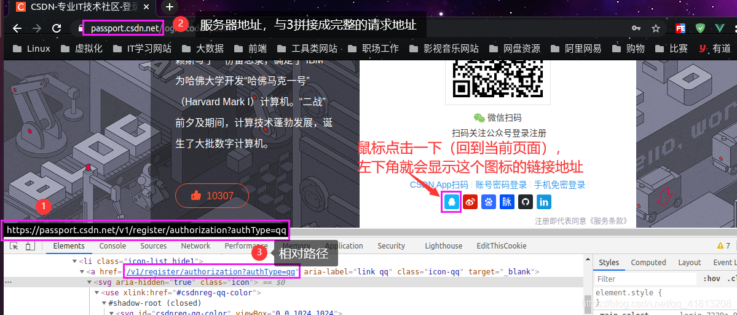Reload the page with the refresh icon
The image size is (737, 315).
point(57,28)
